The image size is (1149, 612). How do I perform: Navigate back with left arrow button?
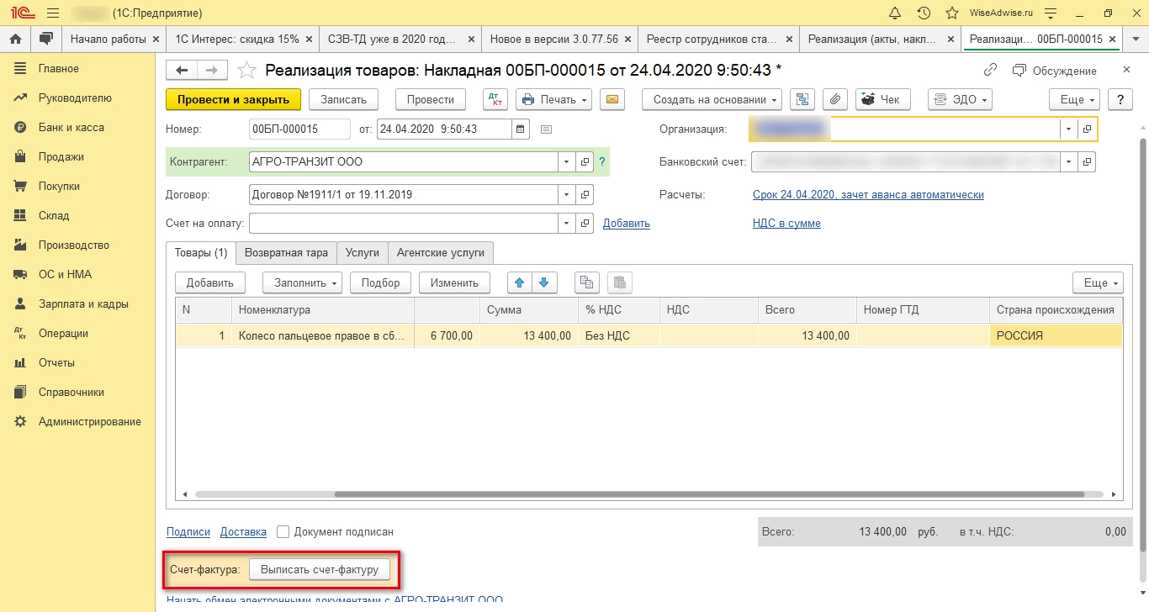pos(182,70)
